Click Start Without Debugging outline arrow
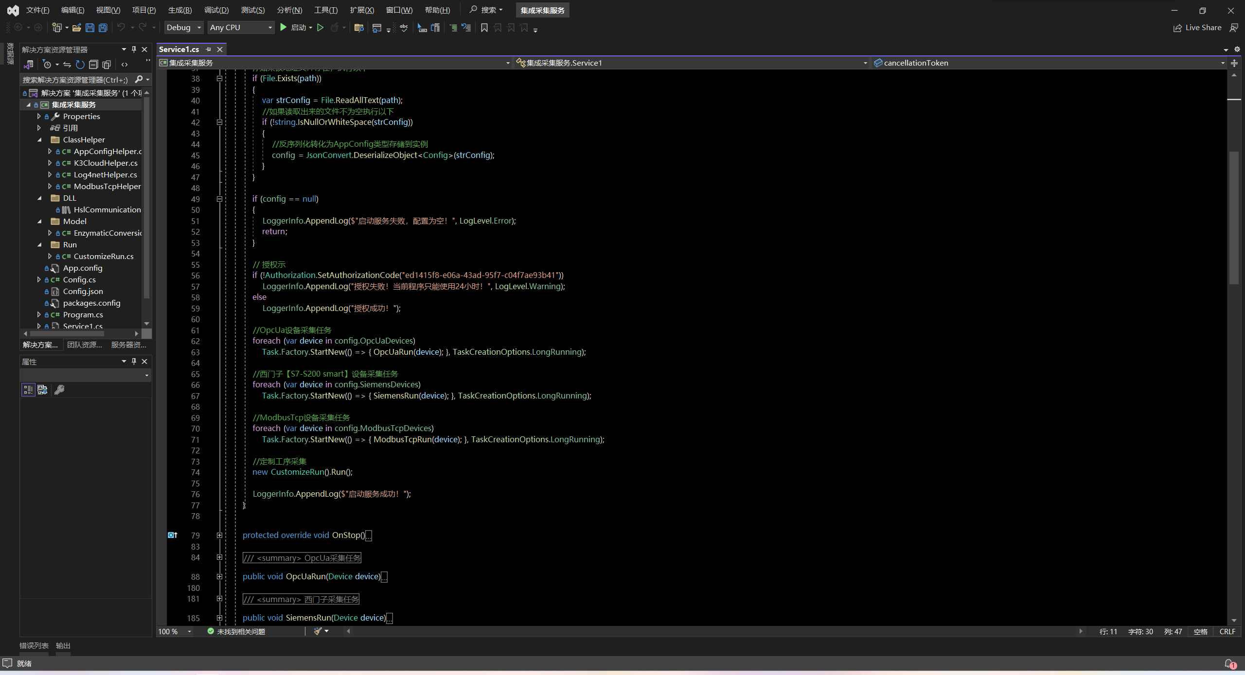The height and width of the screenshot is (675, 1245). click(x=320, y=28)
